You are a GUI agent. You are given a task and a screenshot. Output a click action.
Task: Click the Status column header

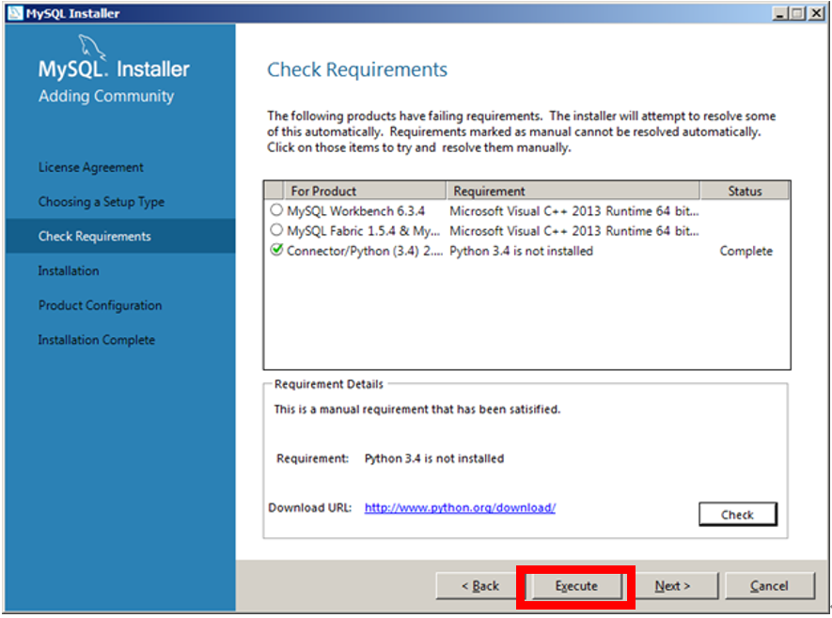[x=746, y=190]
